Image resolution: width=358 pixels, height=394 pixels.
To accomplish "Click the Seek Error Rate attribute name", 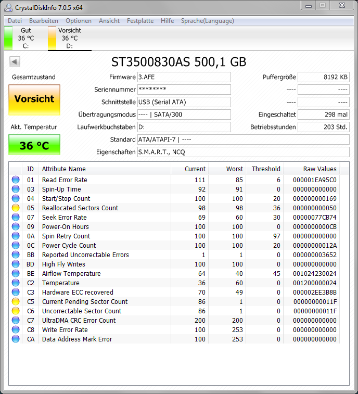I will [64, 218].
